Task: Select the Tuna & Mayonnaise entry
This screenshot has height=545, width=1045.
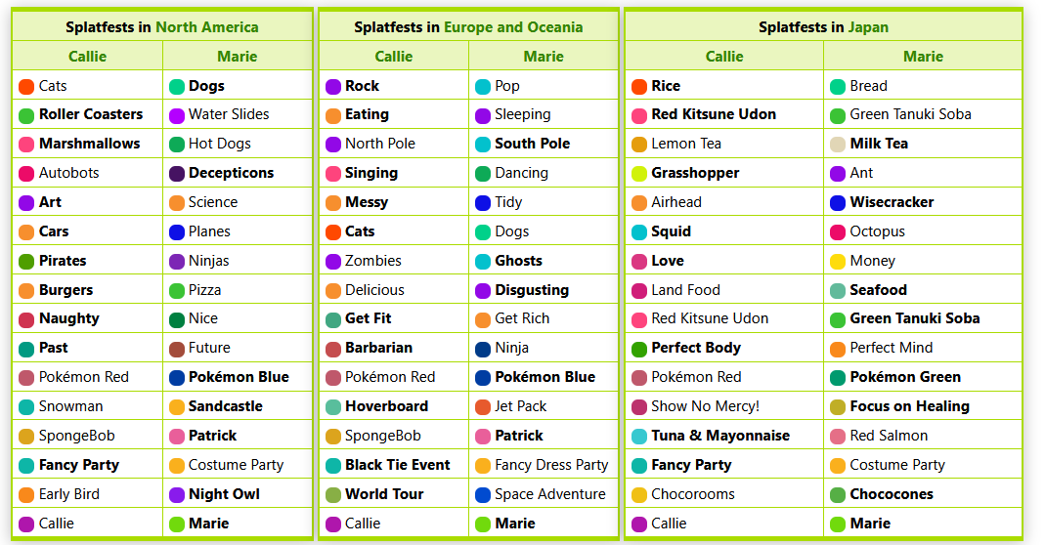Action: tap(720, 437)
